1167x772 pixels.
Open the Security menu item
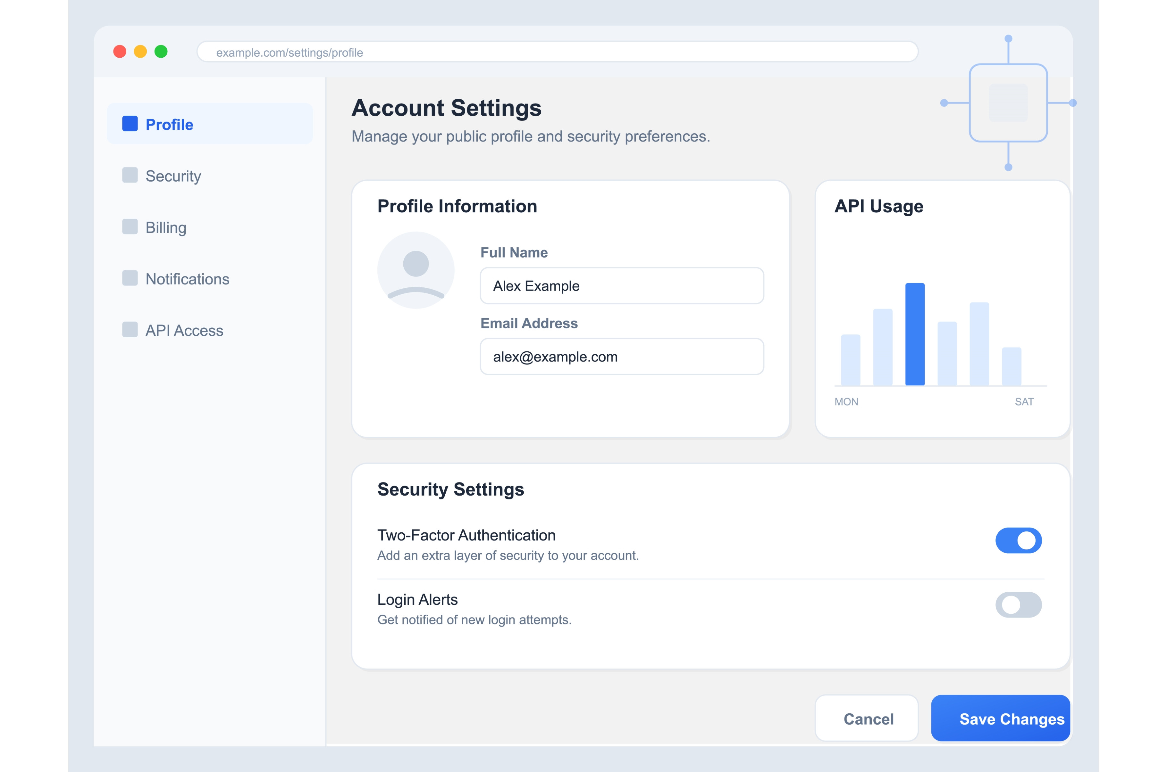(x=173, y=176)
